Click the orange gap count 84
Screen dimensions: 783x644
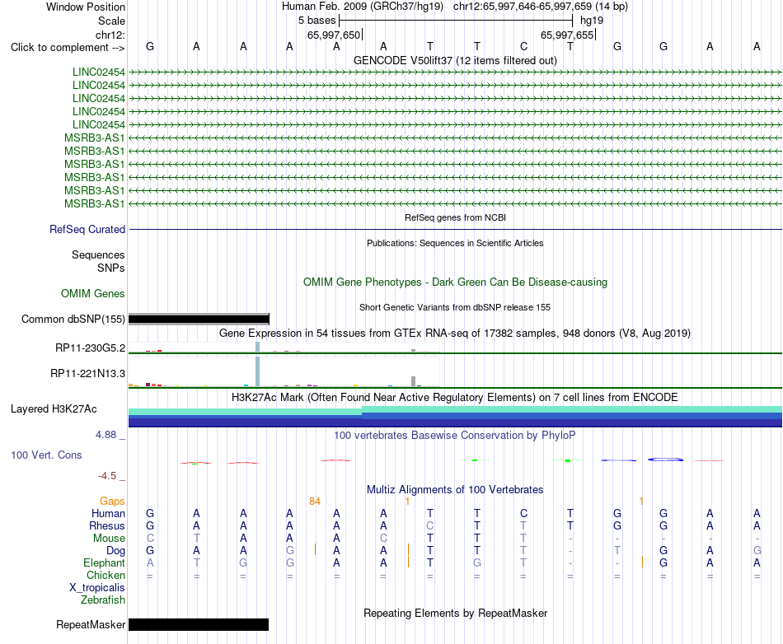315,502
